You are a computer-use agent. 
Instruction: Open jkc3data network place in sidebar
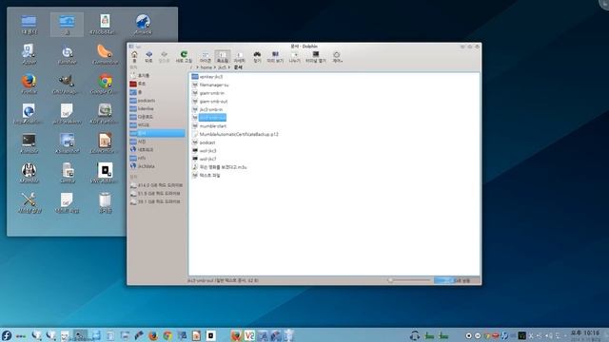157,166
